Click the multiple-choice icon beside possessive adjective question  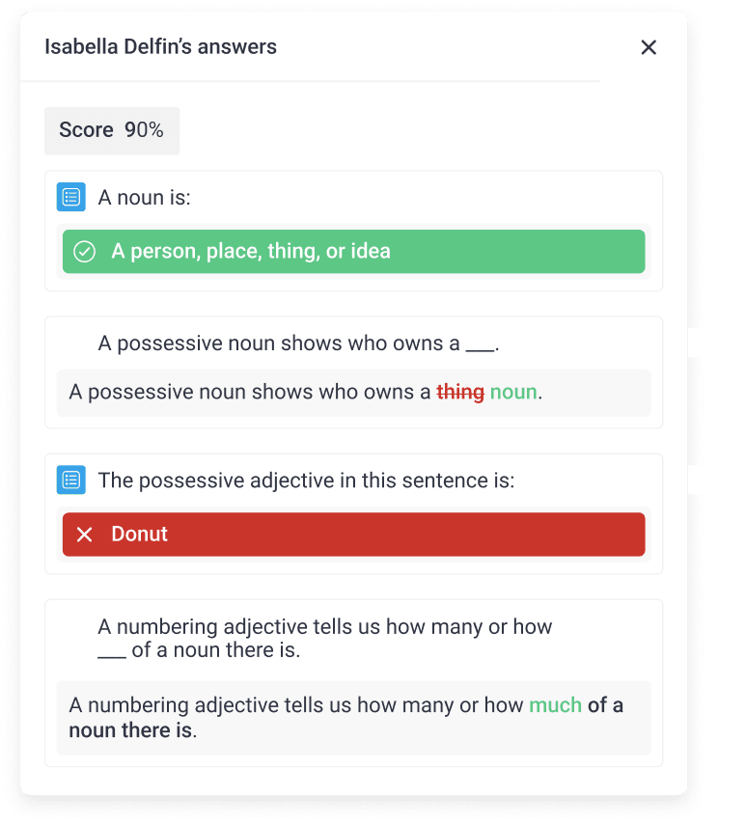70,480
